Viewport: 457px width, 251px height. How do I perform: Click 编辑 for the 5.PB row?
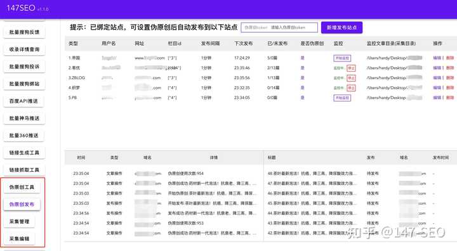coord(437,98)
